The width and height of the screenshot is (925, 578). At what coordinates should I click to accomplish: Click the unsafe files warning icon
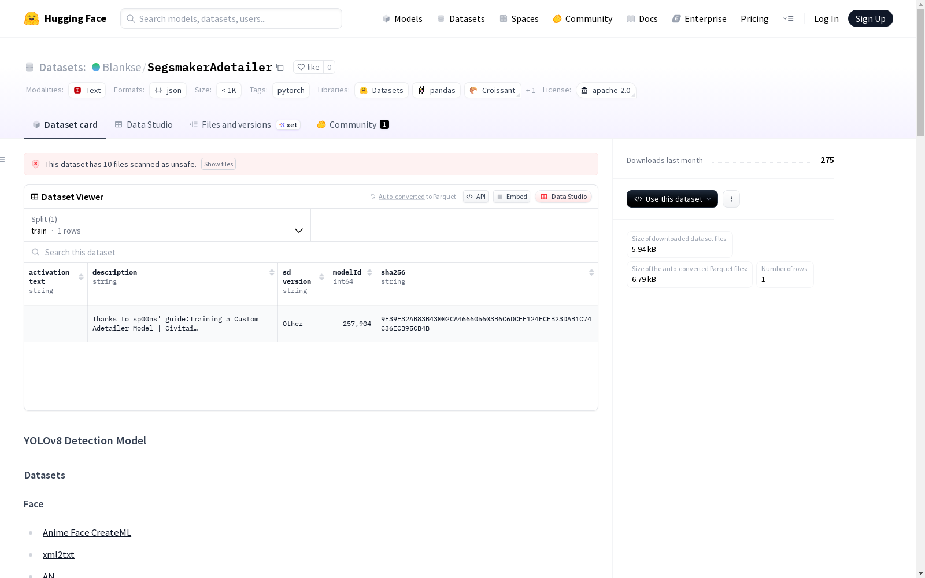(x=36, y=164)
